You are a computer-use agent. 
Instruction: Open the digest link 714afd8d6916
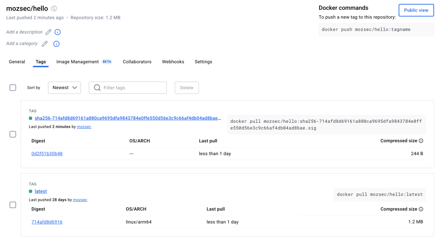point(47,222)
